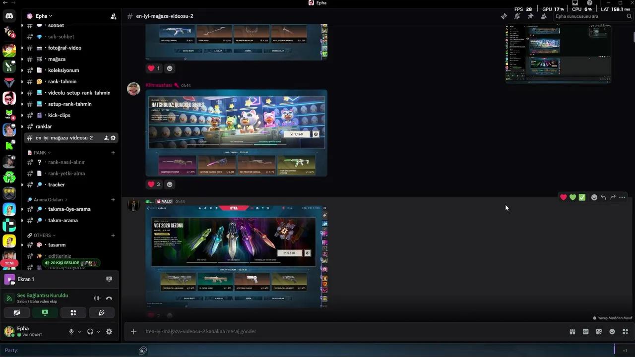React with the red heart on m...'s message

[x=564, y=197]
